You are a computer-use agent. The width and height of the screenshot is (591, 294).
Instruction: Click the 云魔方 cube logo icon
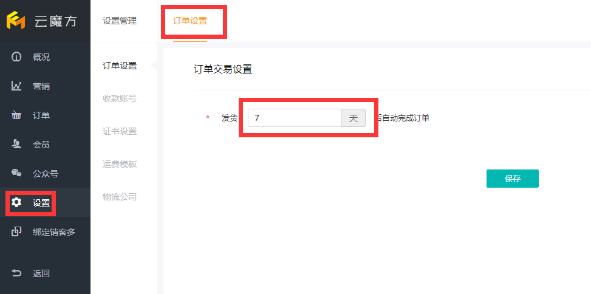click(16, 21)
